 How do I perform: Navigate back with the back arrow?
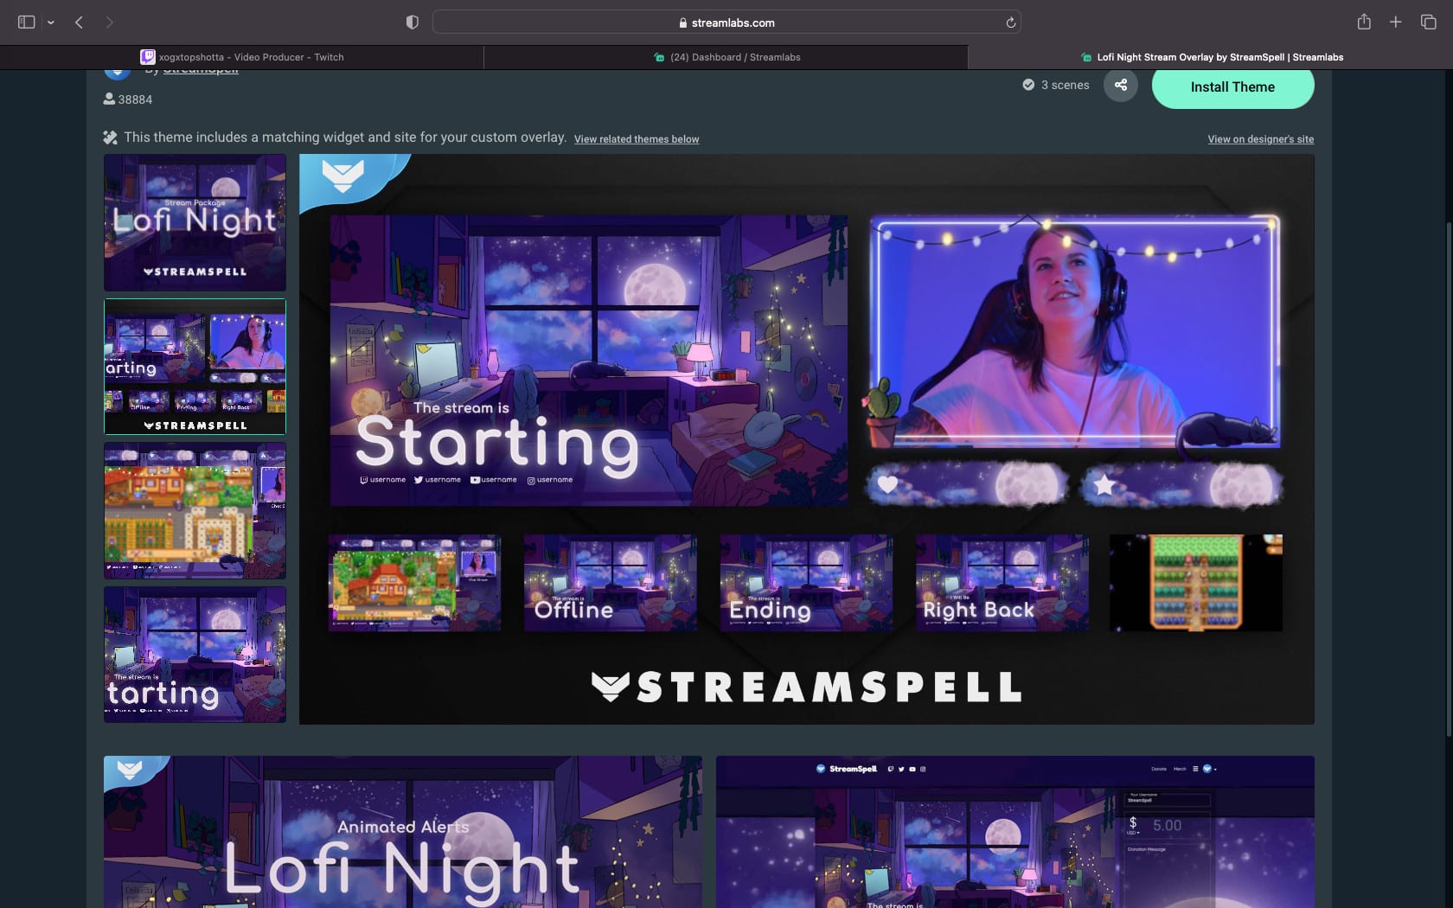pyautogui.click(x=79, y=22)
